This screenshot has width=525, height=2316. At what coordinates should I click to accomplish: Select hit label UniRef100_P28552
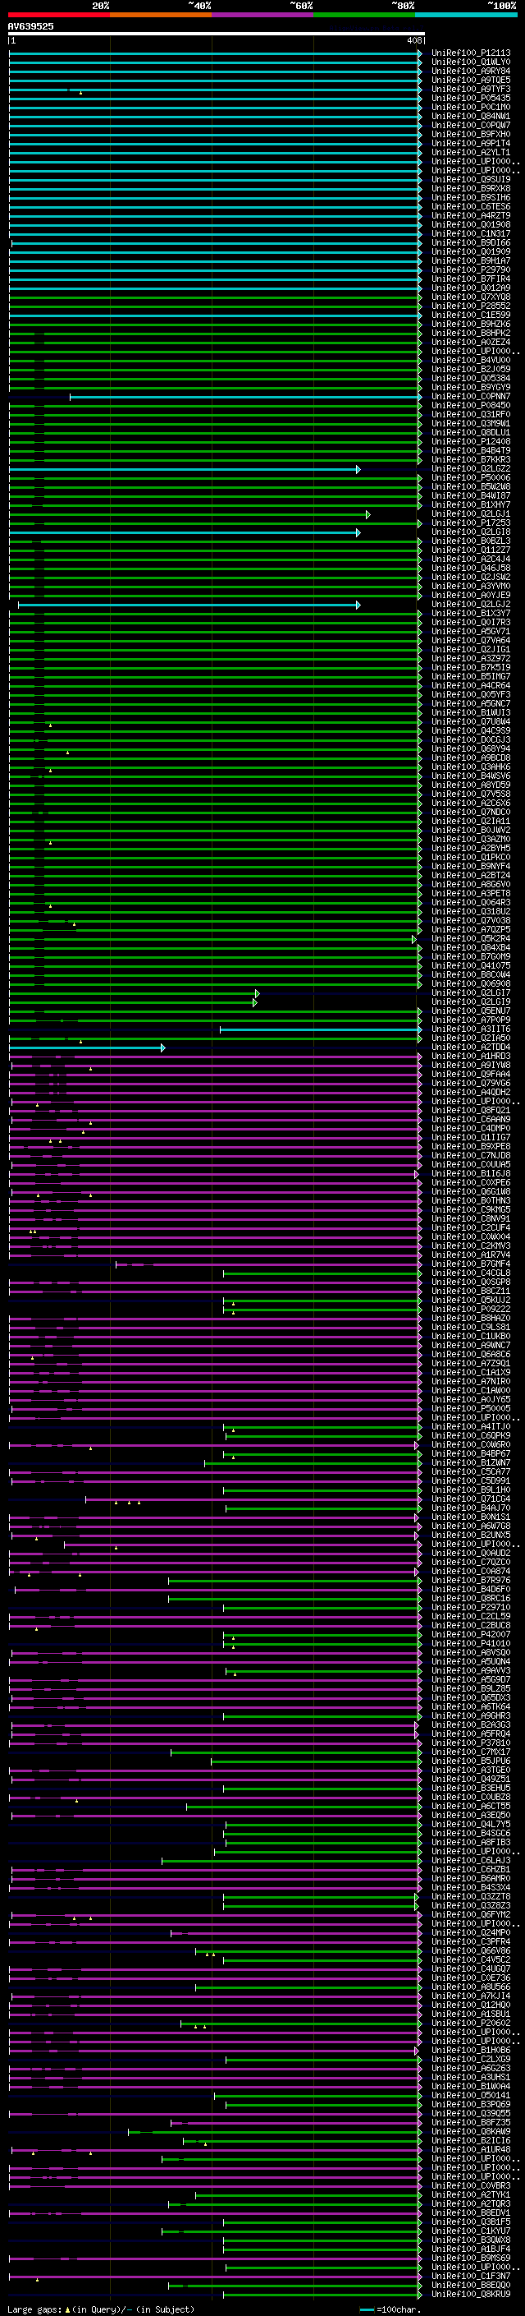pos(471,306)
